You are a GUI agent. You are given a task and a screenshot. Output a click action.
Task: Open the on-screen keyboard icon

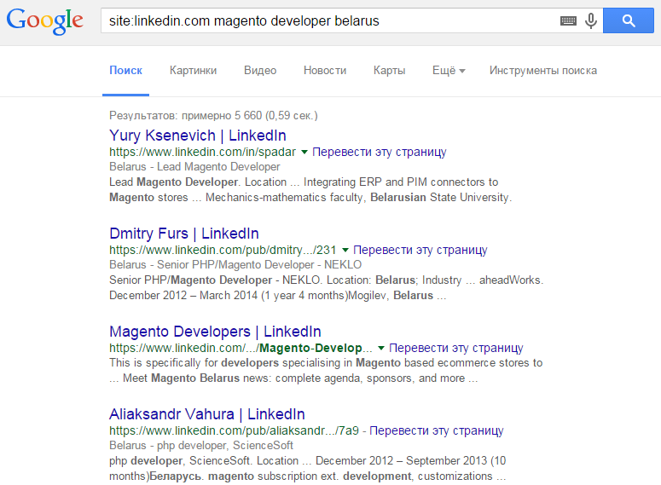coord(568,20)
